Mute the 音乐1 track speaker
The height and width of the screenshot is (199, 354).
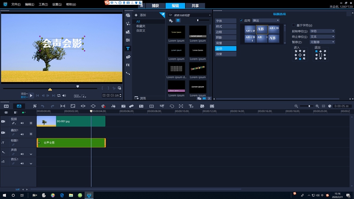(22, 163)
